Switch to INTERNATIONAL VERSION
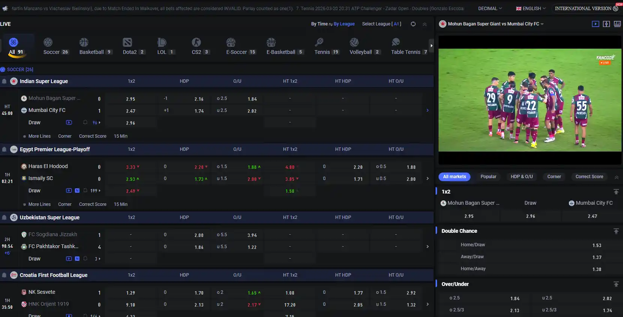623x317 pixels. pyautogui.click(x=586, y=8)
